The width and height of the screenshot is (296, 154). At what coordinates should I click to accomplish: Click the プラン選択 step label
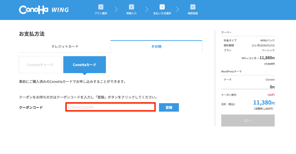point(101,13)
